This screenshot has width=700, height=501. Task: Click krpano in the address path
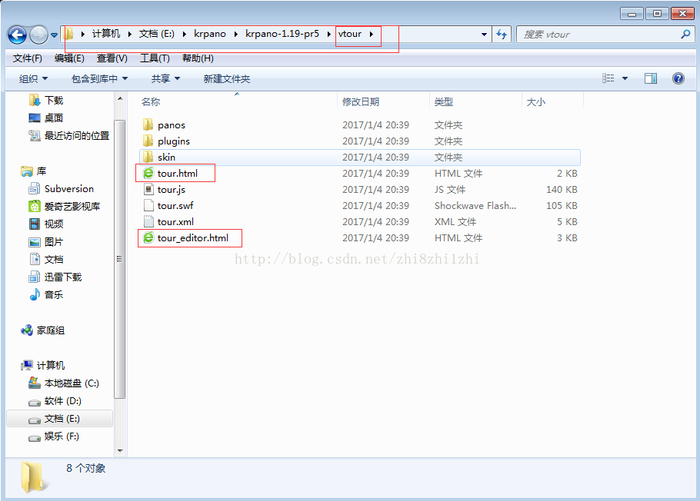210,34
